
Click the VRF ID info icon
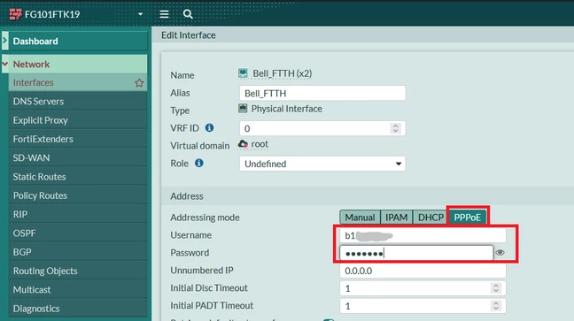pos(209,128)
